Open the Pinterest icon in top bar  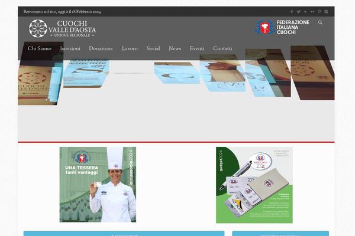pos(319,12)
